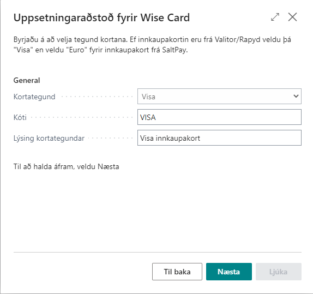This screenshot has height=294, width=313.
Task: Place cursor on the VISA code text
Action: click(148, 117)
